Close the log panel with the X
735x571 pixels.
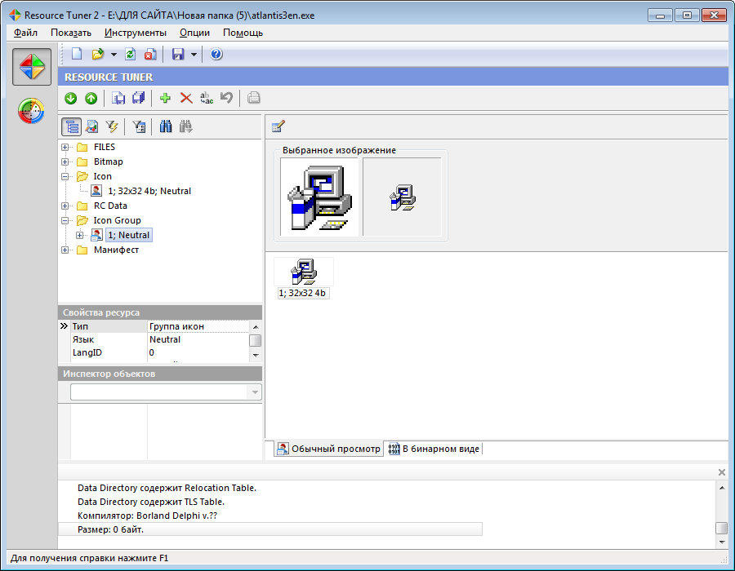[722, 472]
